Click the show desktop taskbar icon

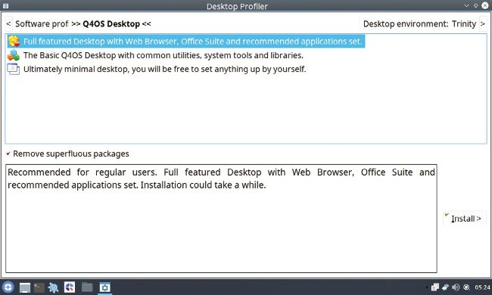point(25,287)
